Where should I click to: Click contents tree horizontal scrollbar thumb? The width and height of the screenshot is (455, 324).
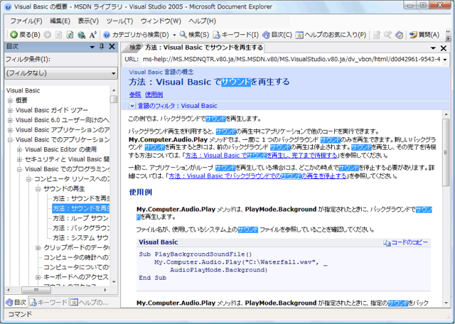click(36, 290)
